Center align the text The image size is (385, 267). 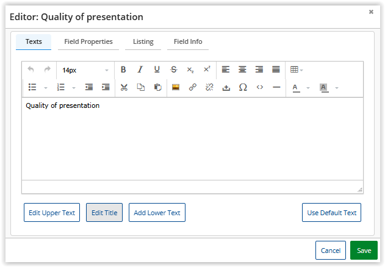coord(242,70)
